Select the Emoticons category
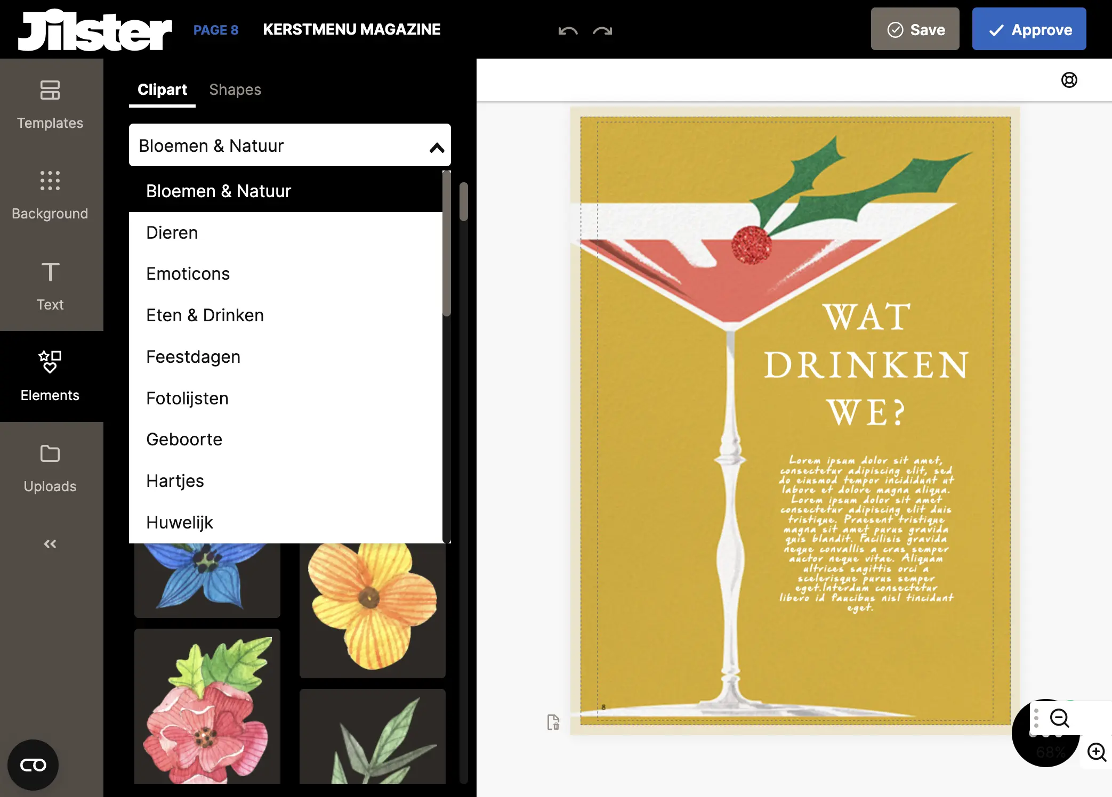This screenshot has height=797, width=1112. tap(286, 274)
